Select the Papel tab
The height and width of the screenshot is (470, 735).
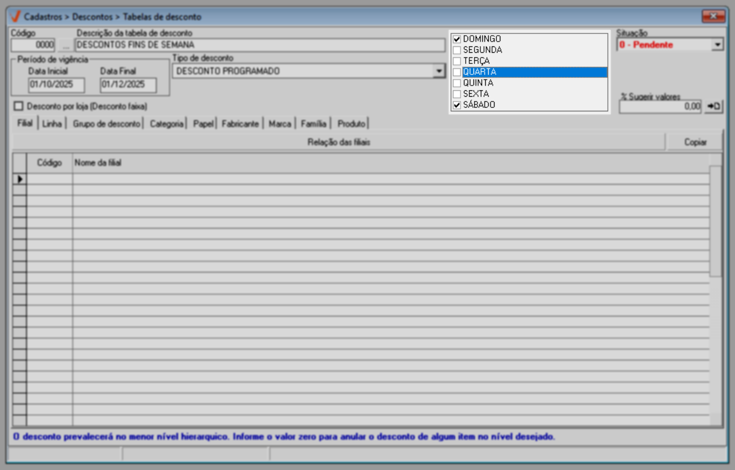click(x=203, y=124)
